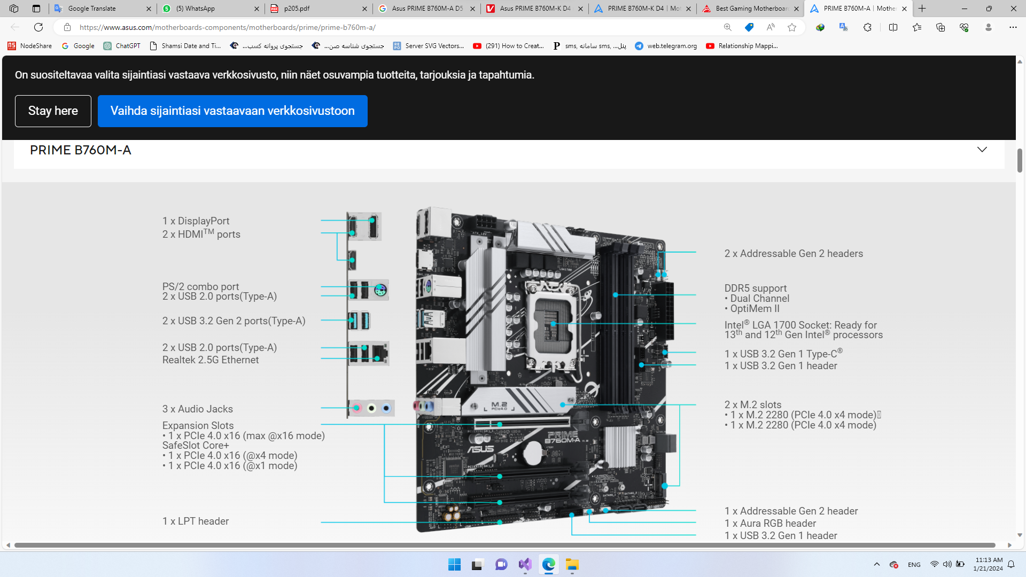Activate the Read aloud icon

[770, 27]
